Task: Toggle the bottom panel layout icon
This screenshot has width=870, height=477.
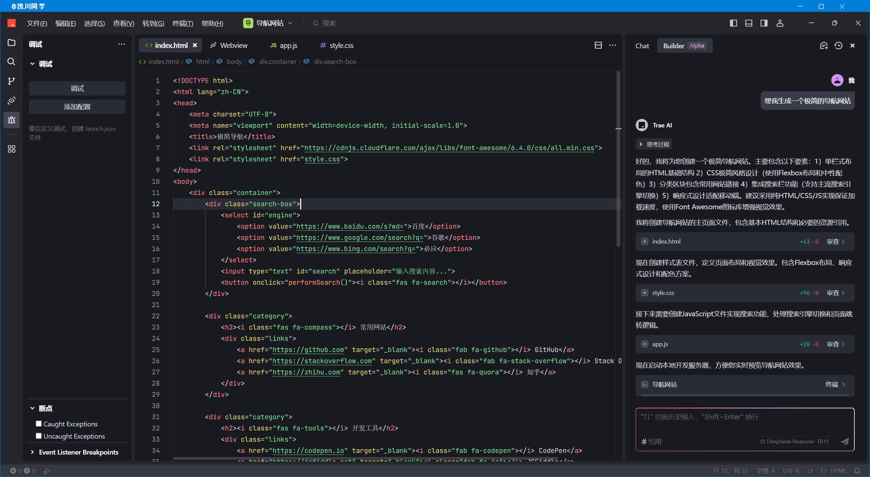Action: 749,23
